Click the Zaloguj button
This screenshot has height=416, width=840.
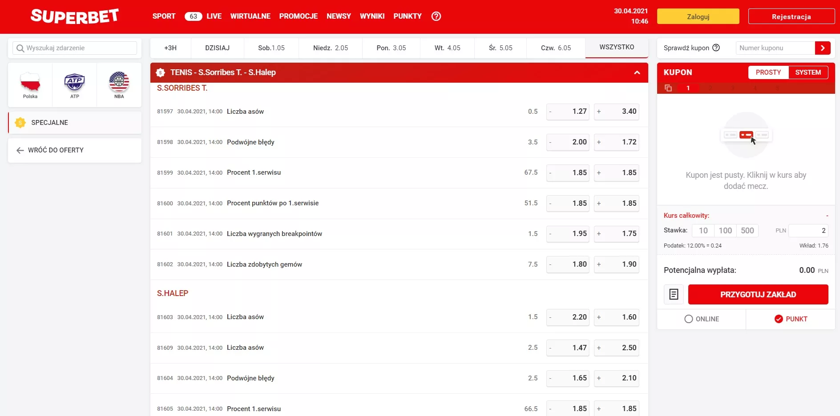698,16
